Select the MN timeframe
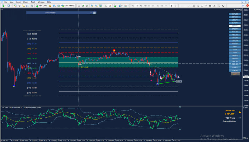Viewport: 249px width, 142px height. point(166,6)
